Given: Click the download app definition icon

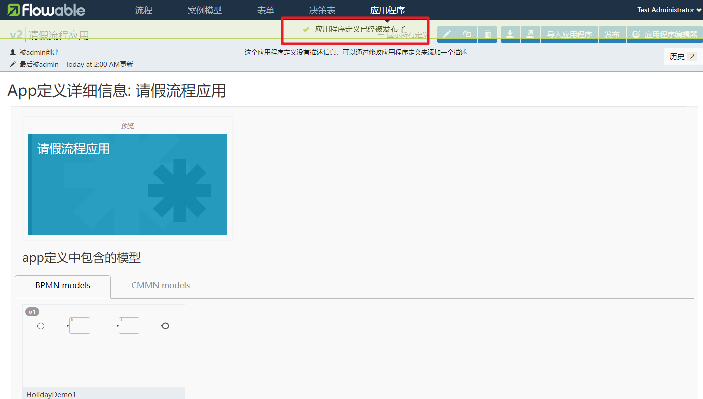Looking at the screenshot, I should 510,34.
